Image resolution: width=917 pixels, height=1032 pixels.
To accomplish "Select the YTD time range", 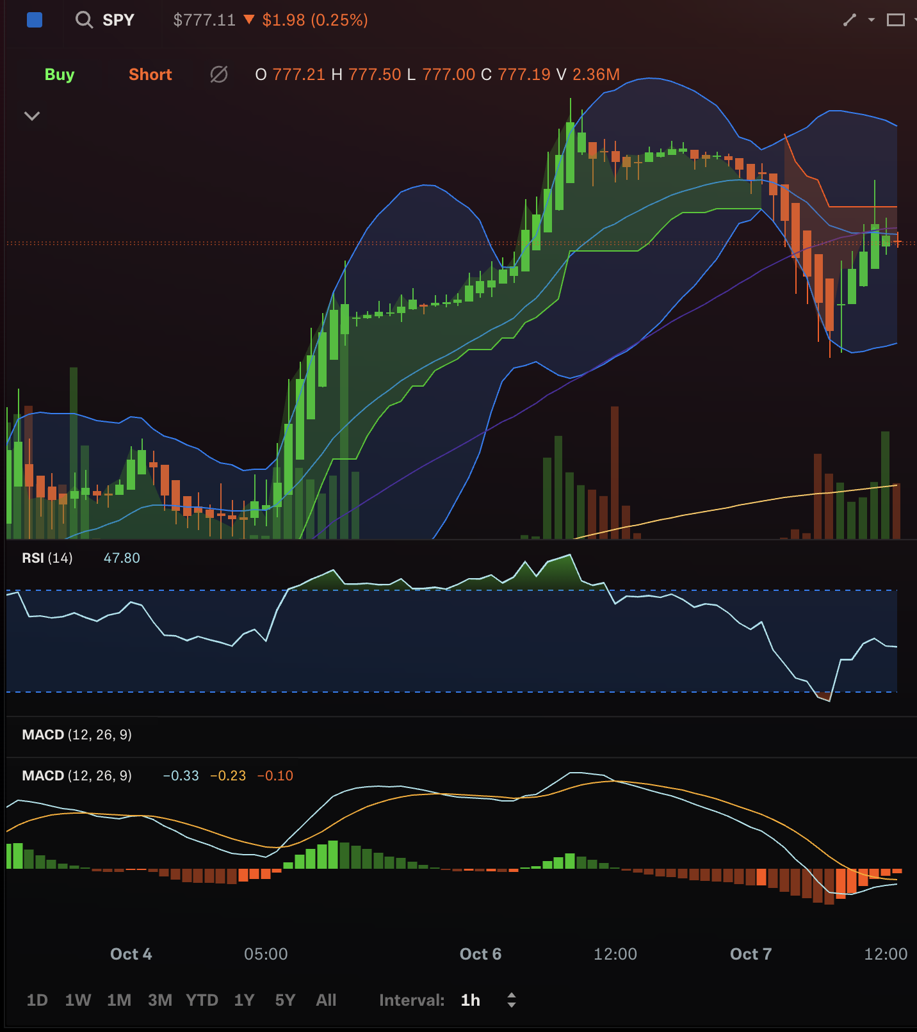I will point(202,1000).
